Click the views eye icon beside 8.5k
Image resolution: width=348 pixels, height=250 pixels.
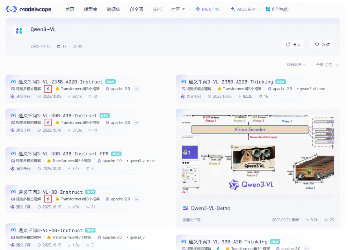pyautogui.click(x=307, y=220)
